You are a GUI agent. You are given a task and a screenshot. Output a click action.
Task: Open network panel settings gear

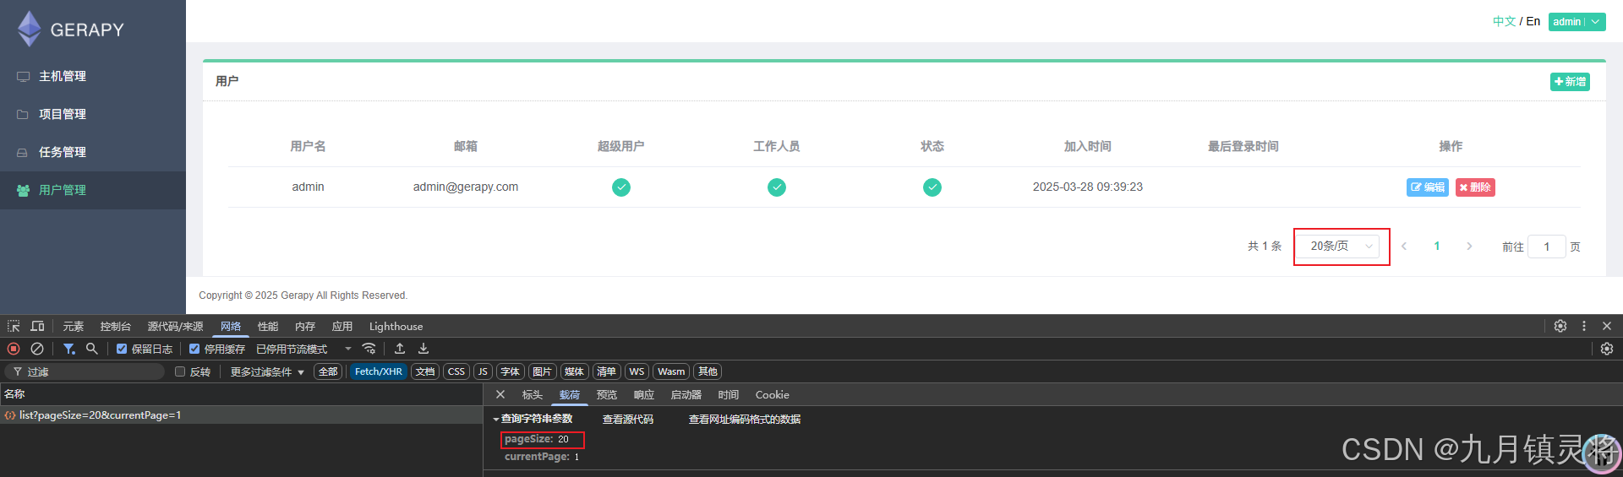pyautogui.click(x=1607, y=349)
